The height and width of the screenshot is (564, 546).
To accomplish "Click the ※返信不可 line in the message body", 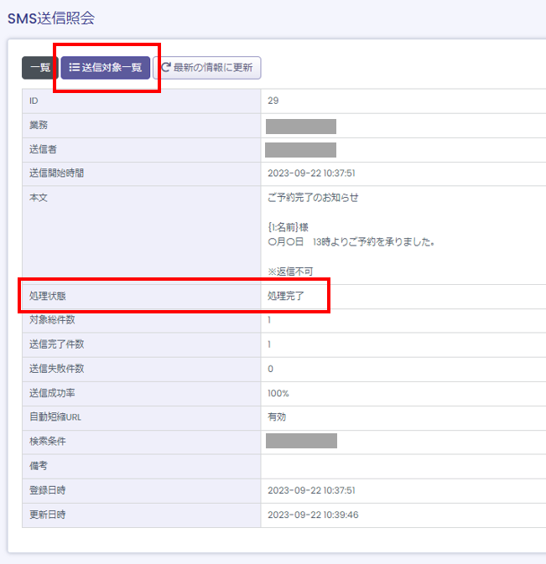I will click(x=289, y=272).
